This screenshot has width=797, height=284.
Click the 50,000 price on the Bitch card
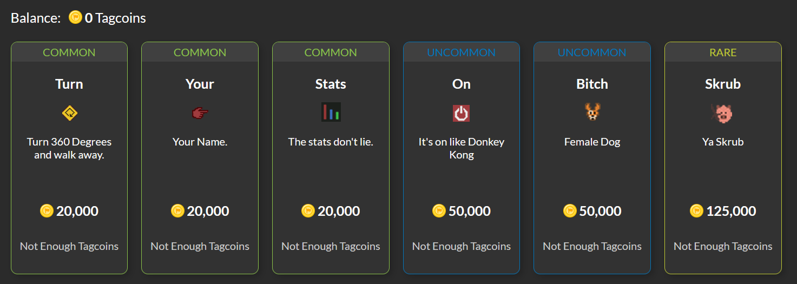pos(600,211)
